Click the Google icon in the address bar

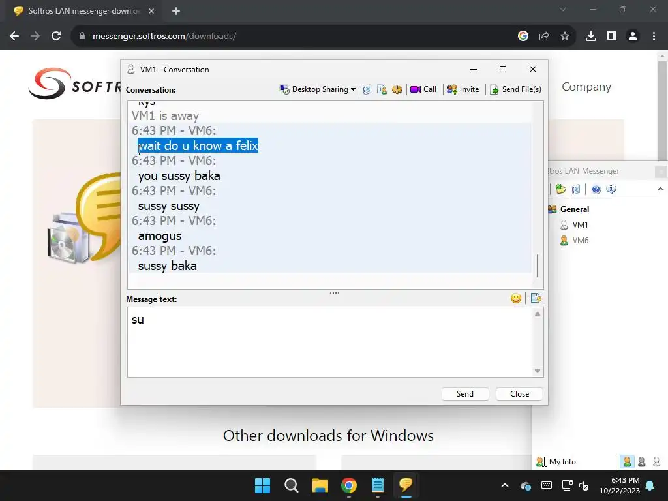tap(523, 37)
